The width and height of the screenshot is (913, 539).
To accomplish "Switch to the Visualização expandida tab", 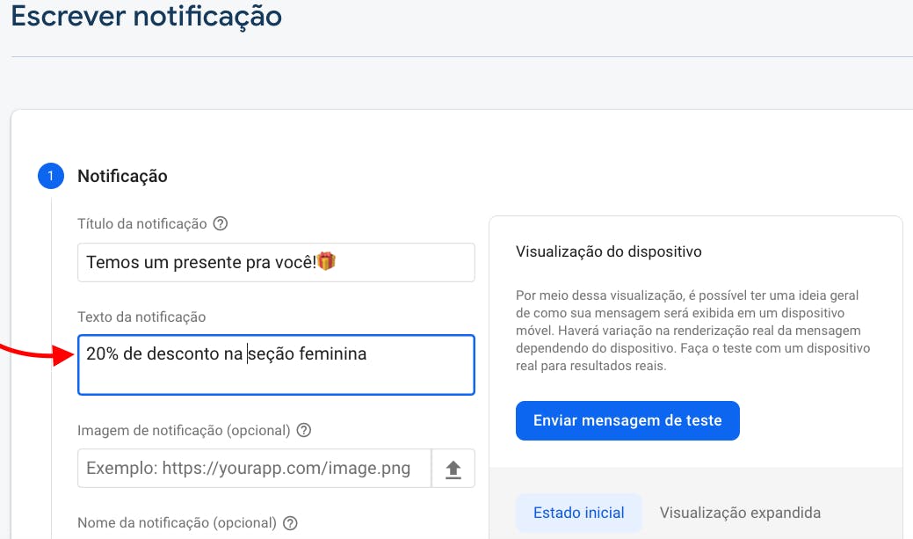I will pyautogui.click(x=739, y=512).
